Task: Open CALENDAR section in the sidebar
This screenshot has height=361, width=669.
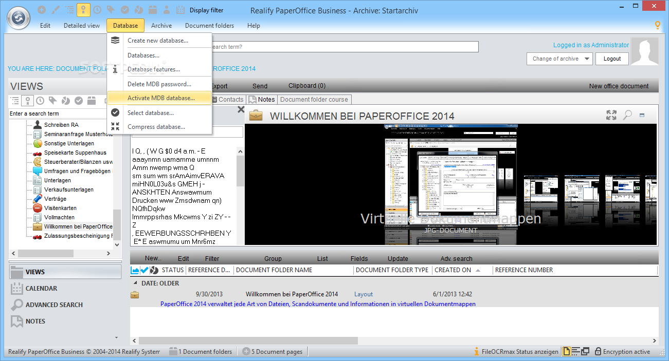Action: (65, 288)
